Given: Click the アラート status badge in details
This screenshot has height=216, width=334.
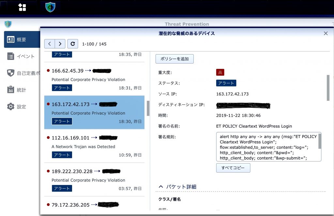Looking at the screenshot, I should (226, 83).
